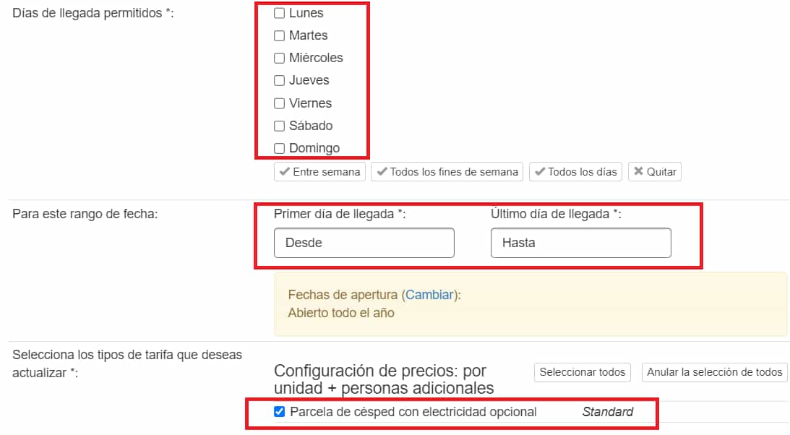This screenshot has width=790, height=435.
Task: Check the Lunes checkbox
Action: click(279, 13)
